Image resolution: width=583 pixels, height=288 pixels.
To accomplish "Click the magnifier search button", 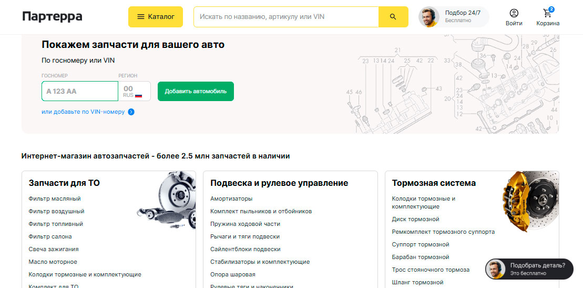I will click(x=393, y=17).
